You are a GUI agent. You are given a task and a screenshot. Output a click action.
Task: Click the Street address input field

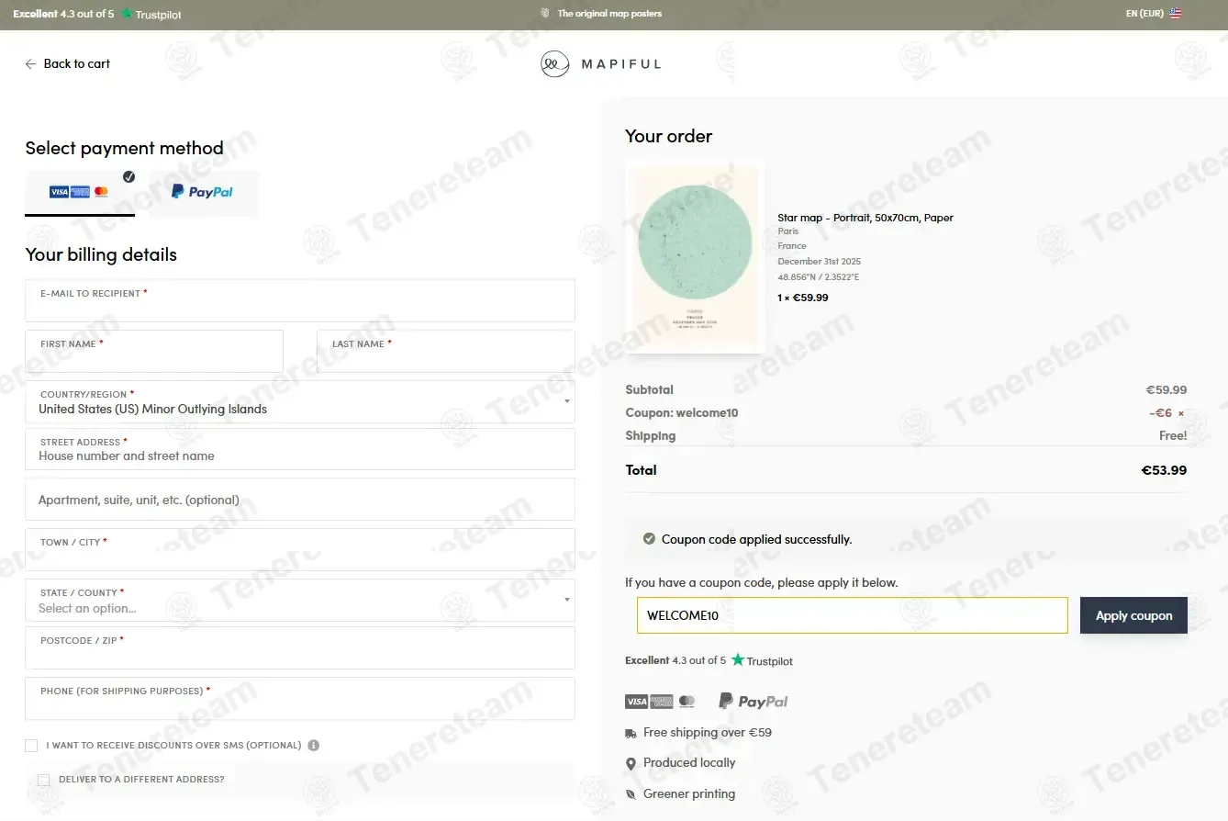coord(300,449)
